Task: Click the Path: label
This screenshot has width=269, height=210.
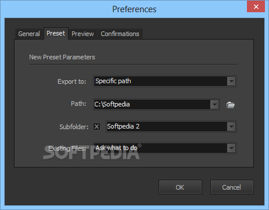Action: click(78, 104)
